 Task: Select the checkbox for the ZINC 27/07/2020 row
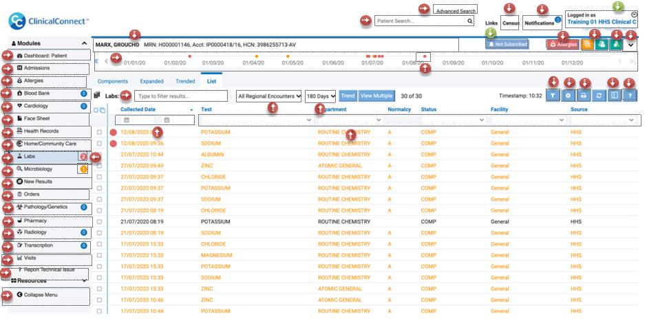[x=99, y=166]
